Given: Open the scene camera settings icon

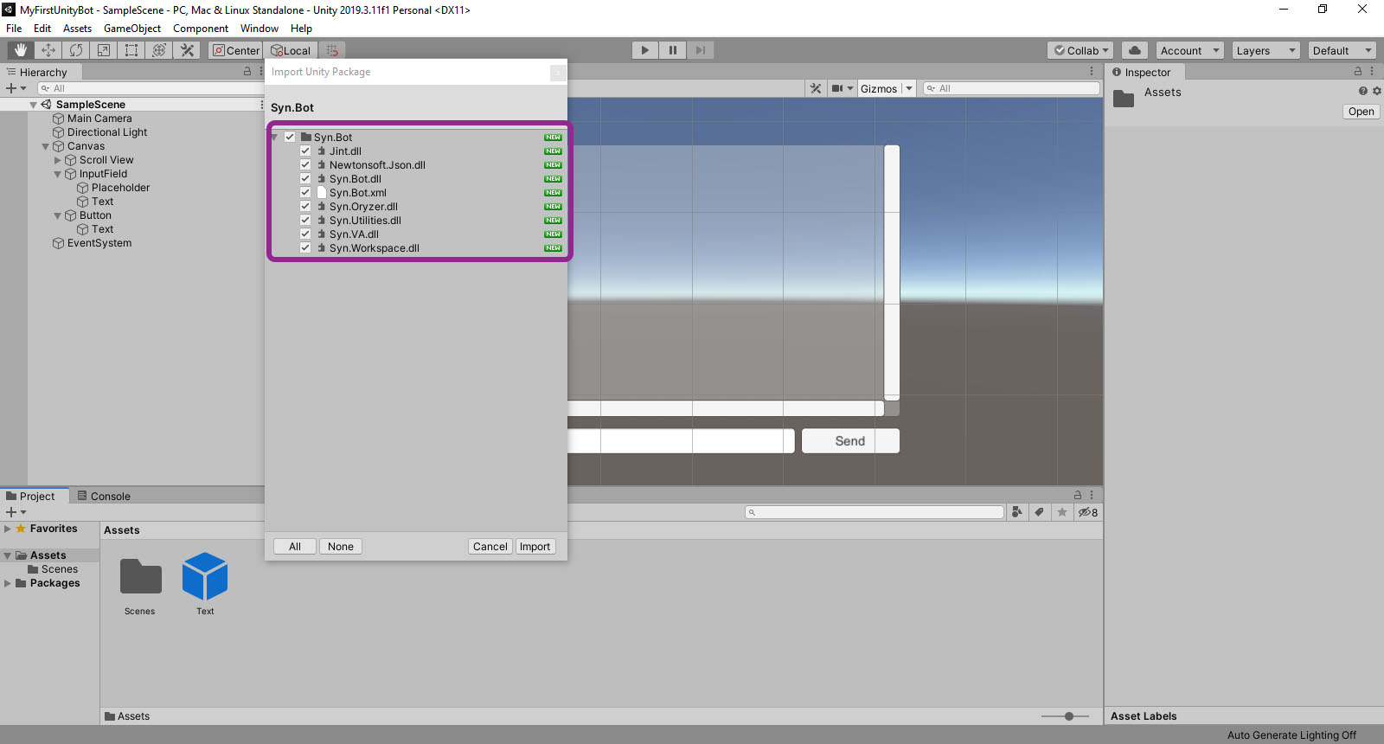Looking at the screenshot, I should click(837, 88).
